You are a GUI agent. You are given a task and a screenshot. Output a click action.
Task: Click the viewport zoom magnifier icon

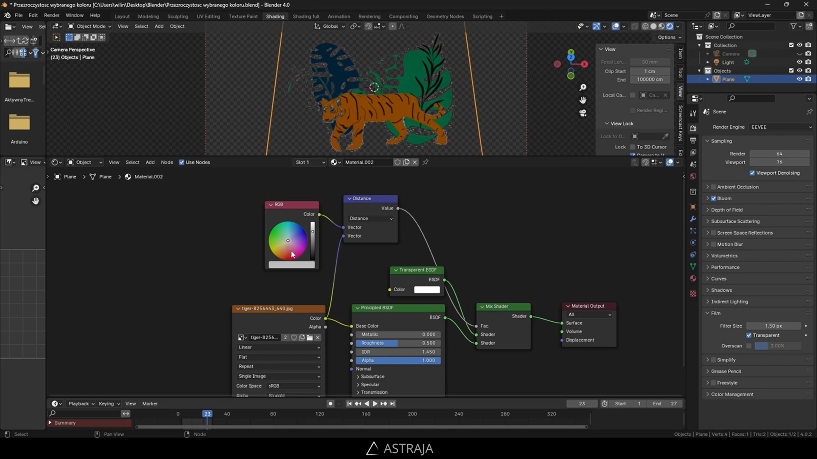click(583, 88)
